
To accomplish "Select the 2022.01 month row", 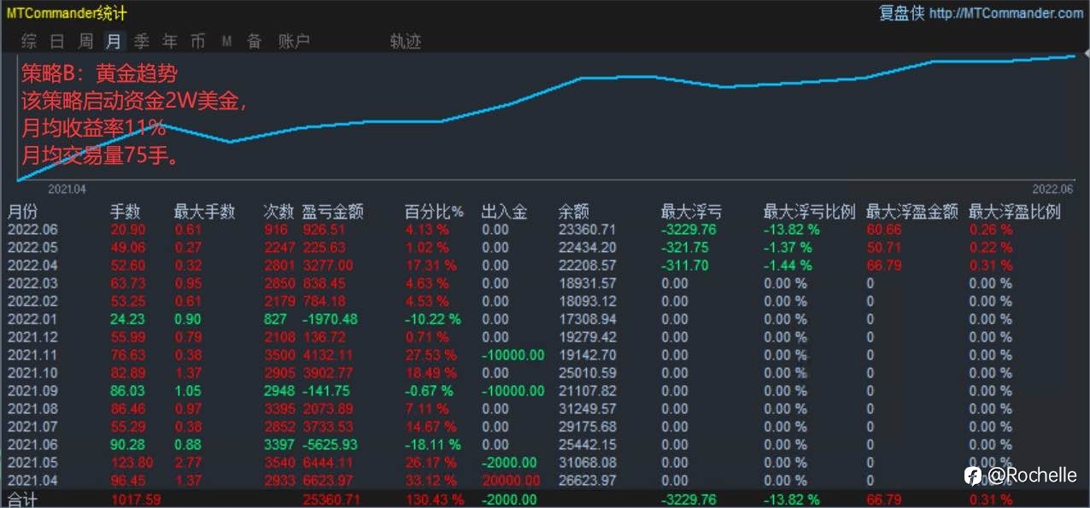I will click(x=545, y=319).
